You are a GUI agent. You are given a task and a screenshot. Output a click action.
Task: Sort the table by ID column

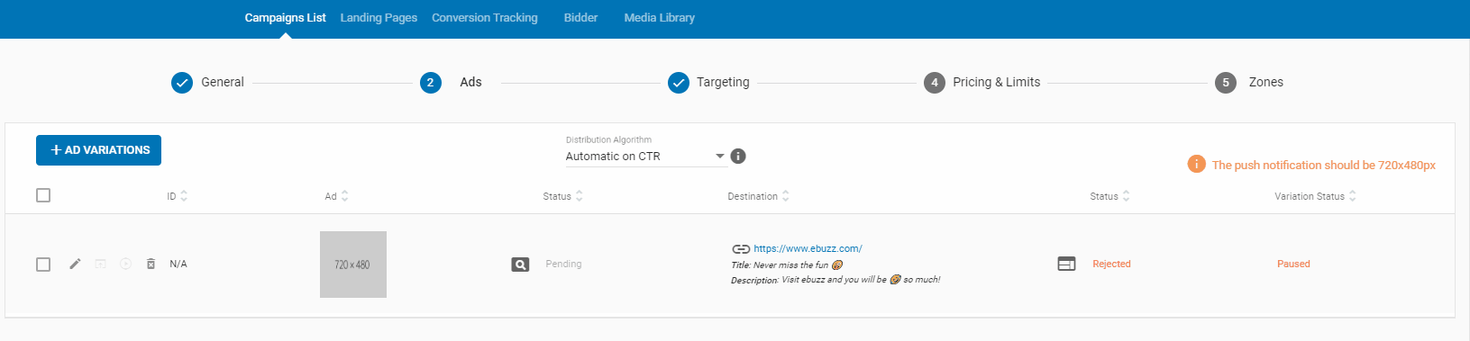(177, 196)
